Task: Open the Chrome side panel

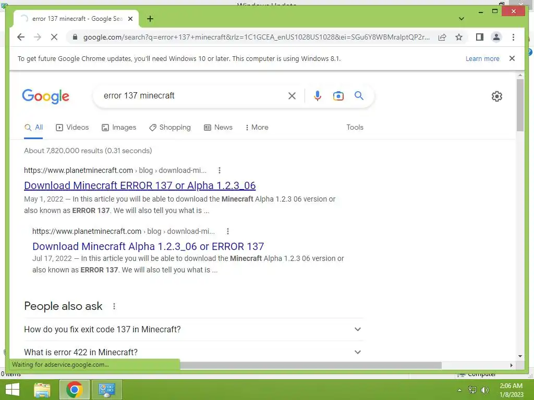Action: pos(480,37)
